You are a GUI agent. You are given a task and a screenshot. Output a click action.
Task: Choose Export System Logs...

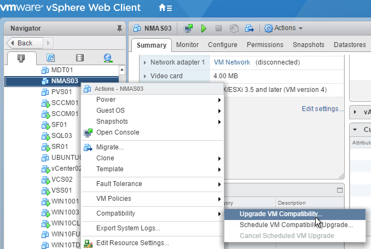(152, 228)
